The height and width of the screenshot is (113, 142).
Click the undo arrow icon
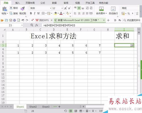coord(23,20)
